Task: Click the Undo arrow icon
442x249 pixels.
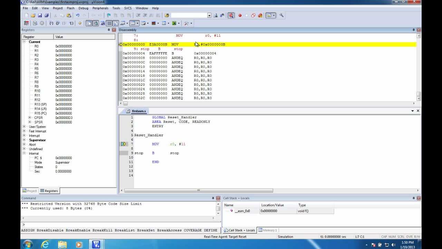Action: tap(78, 15)
